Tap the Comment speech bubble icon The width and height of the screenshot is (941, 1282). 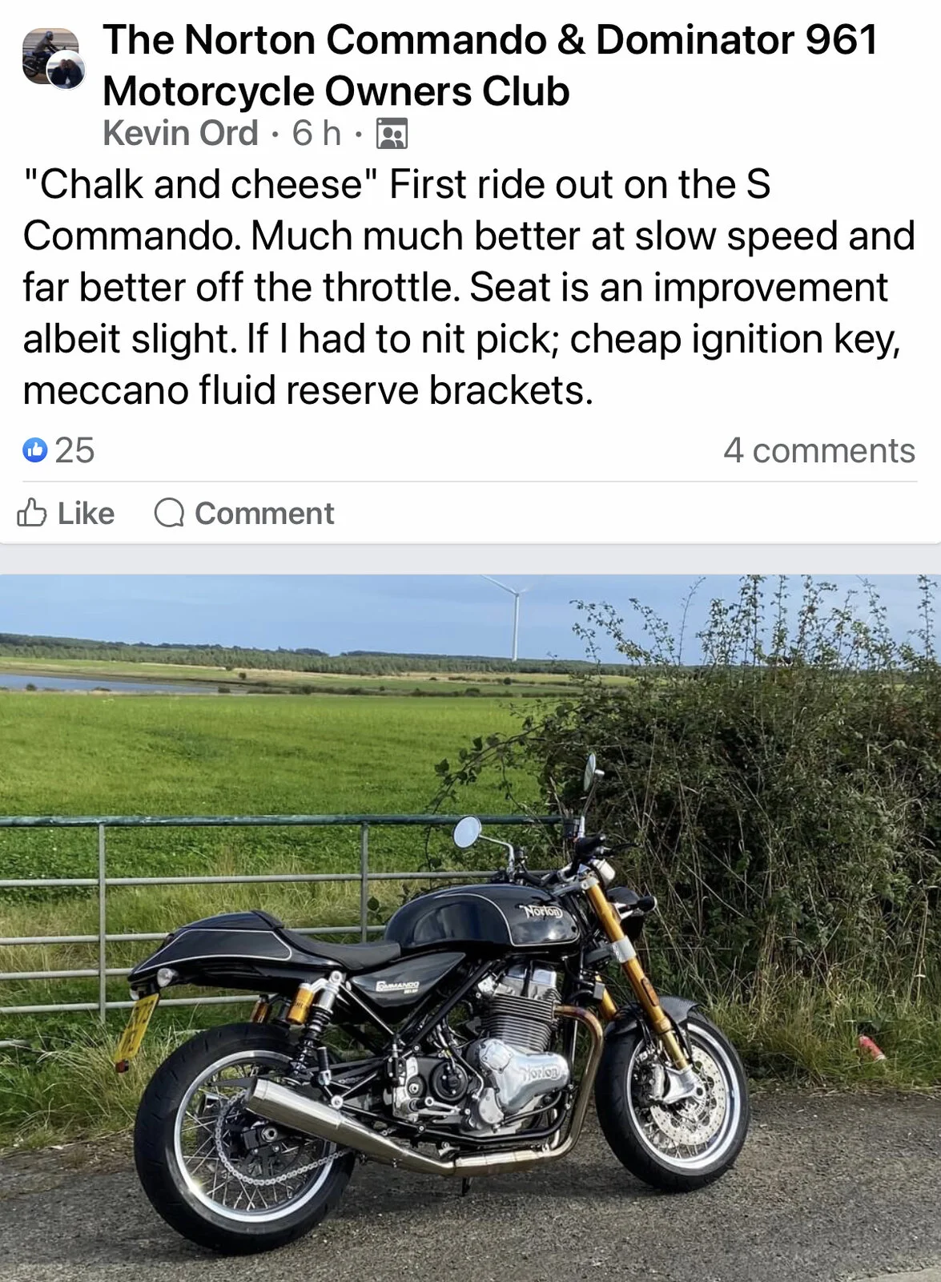point(169,513)
